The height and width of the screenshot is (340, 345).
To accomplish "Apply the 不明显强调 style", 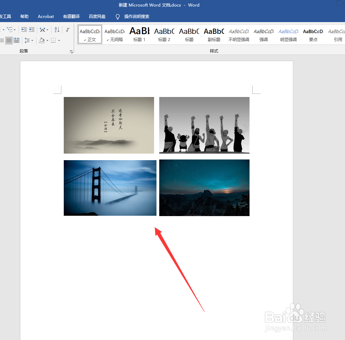I will coord(239,35).
